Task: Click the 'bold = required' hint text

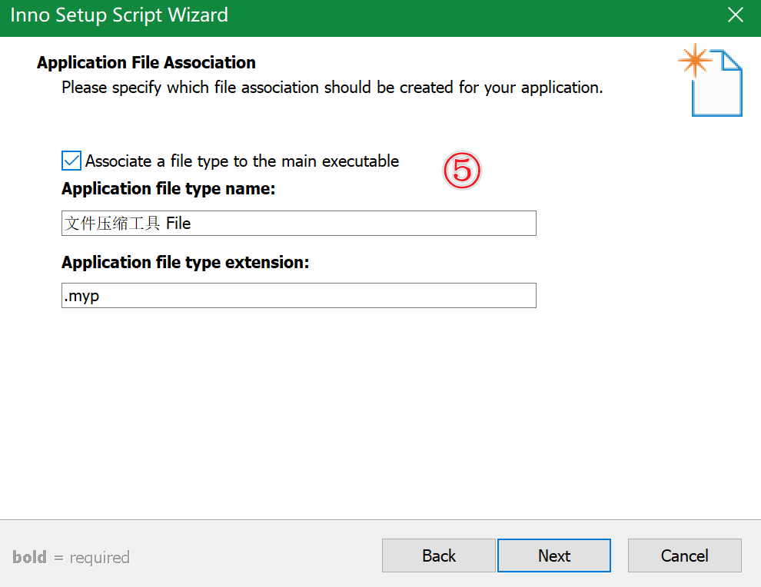Action: point(71,557)
